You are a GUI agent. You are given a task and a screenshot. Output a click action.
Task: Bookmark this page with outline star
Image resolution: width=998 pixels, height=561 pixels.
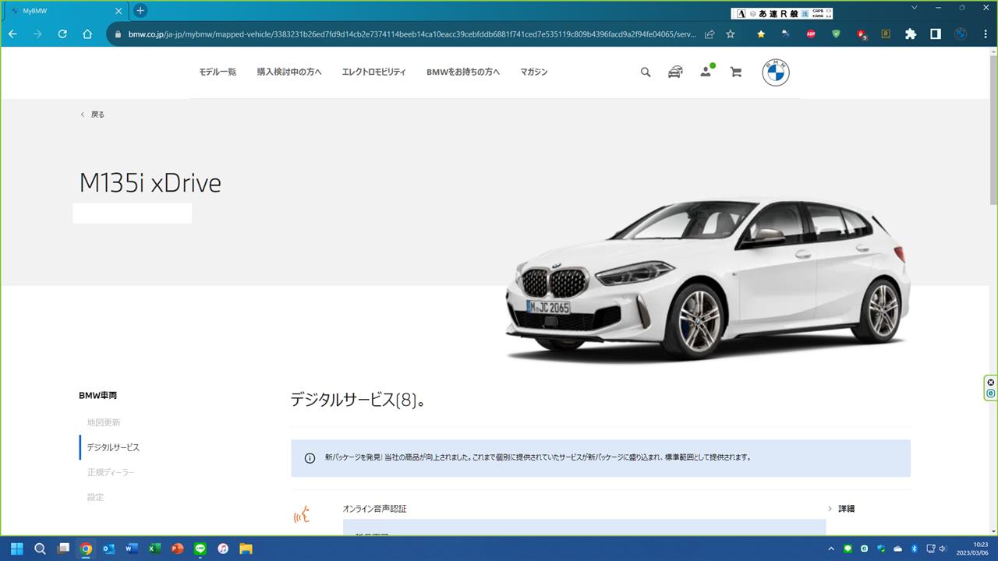click(x=731, y=34)
